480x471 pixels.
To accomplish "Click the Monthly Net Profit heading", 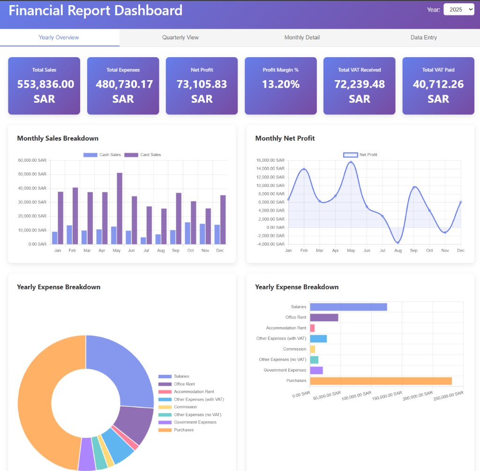I will click(285, 138).
